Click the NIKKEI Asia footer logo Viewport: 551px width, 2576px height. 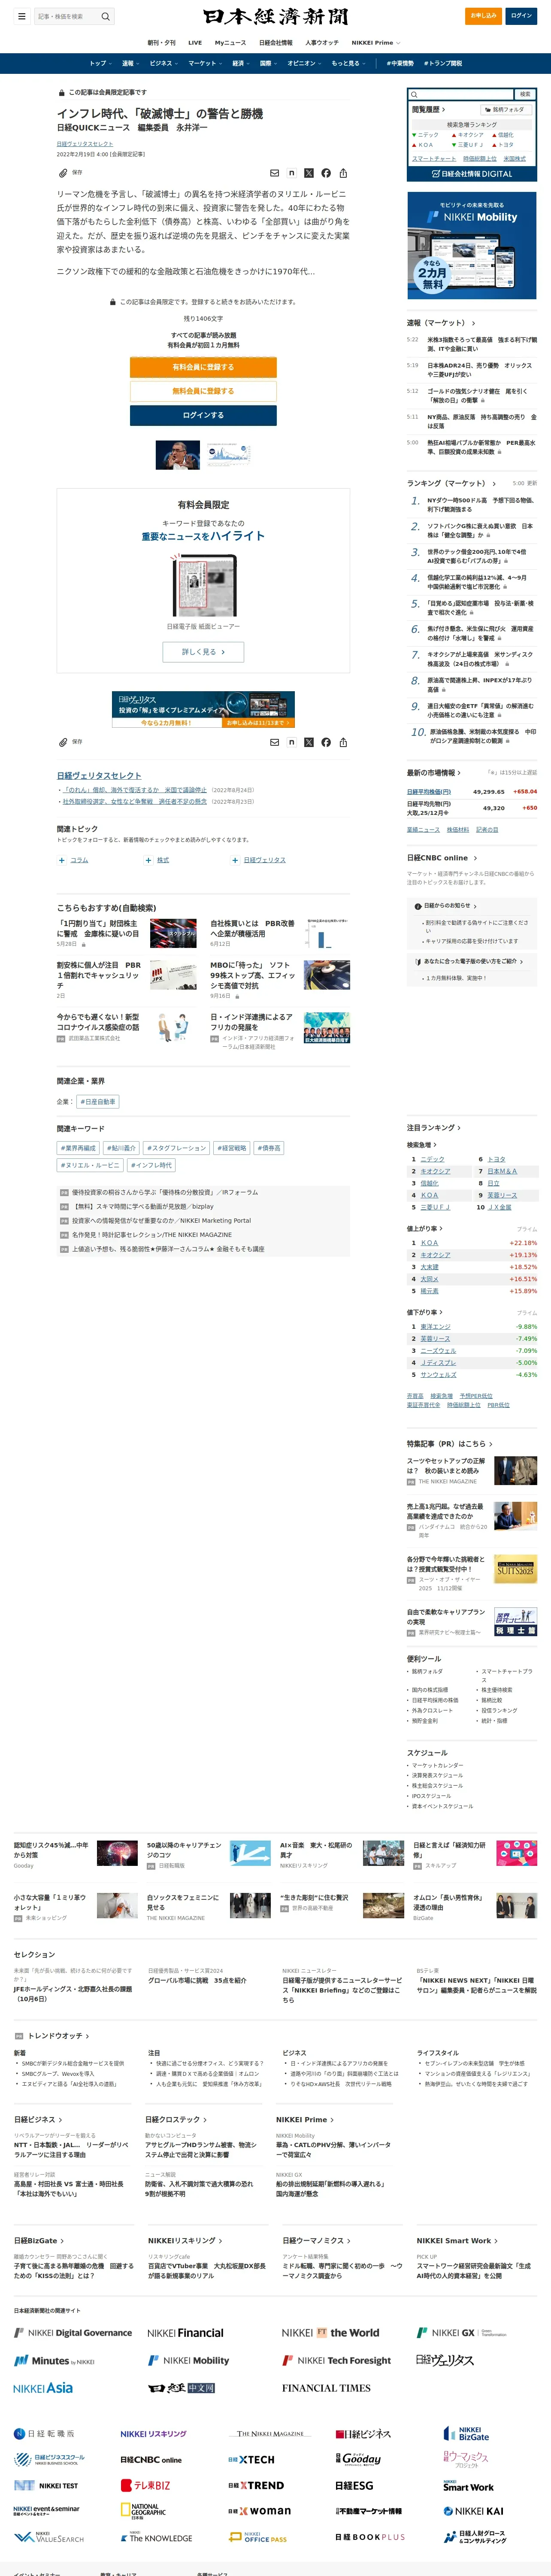pos(43,2387)
